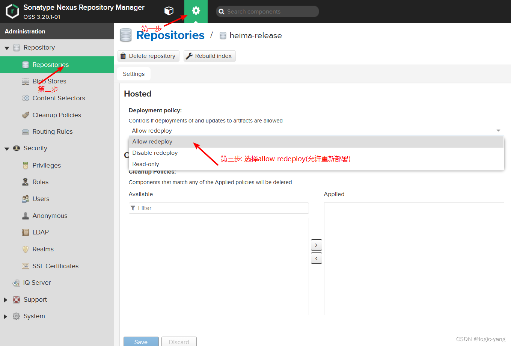Image resolution: width=511 pixels, height=346 pixels.
Task: Click the Administration gear icon
Action: coord(196,11)
